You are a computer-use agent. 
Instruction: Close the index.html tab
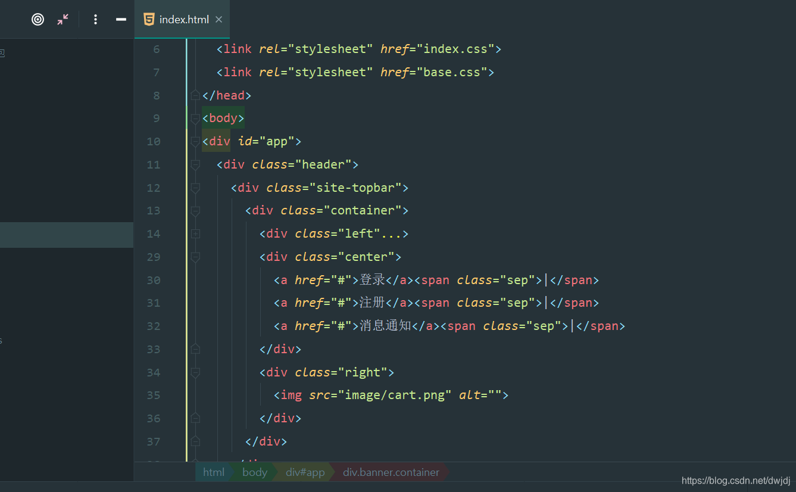tap(218, 20)
